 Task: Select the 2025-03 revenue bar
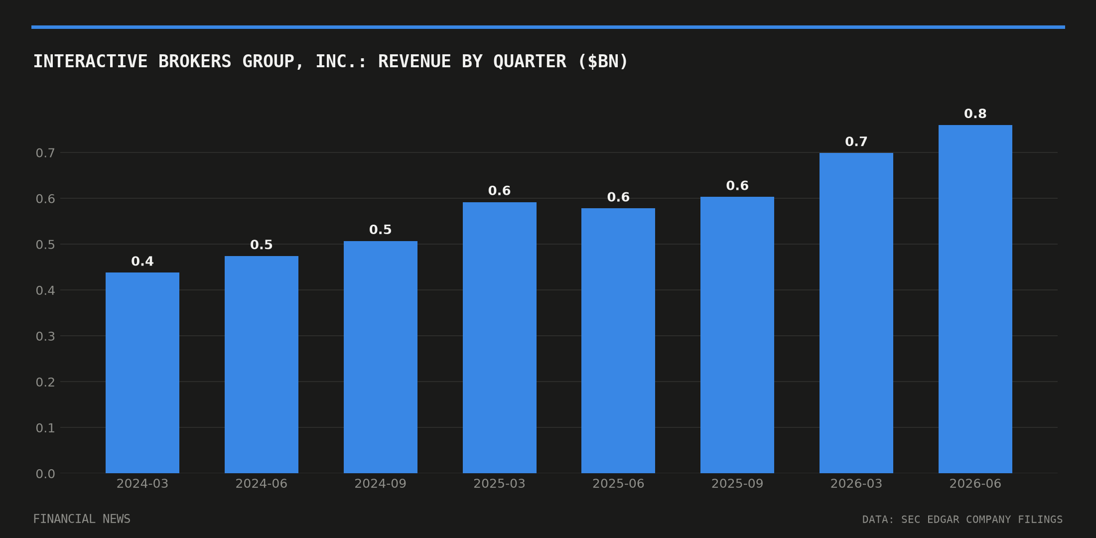click(x=500, y=338)
